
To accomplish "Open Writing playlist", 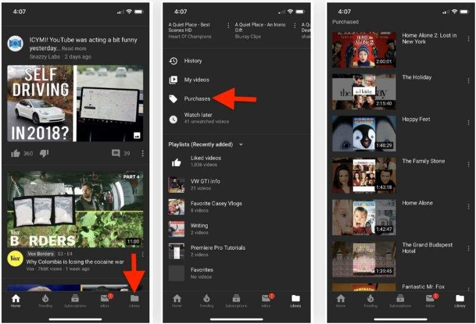I will click(x=236, y=229).
